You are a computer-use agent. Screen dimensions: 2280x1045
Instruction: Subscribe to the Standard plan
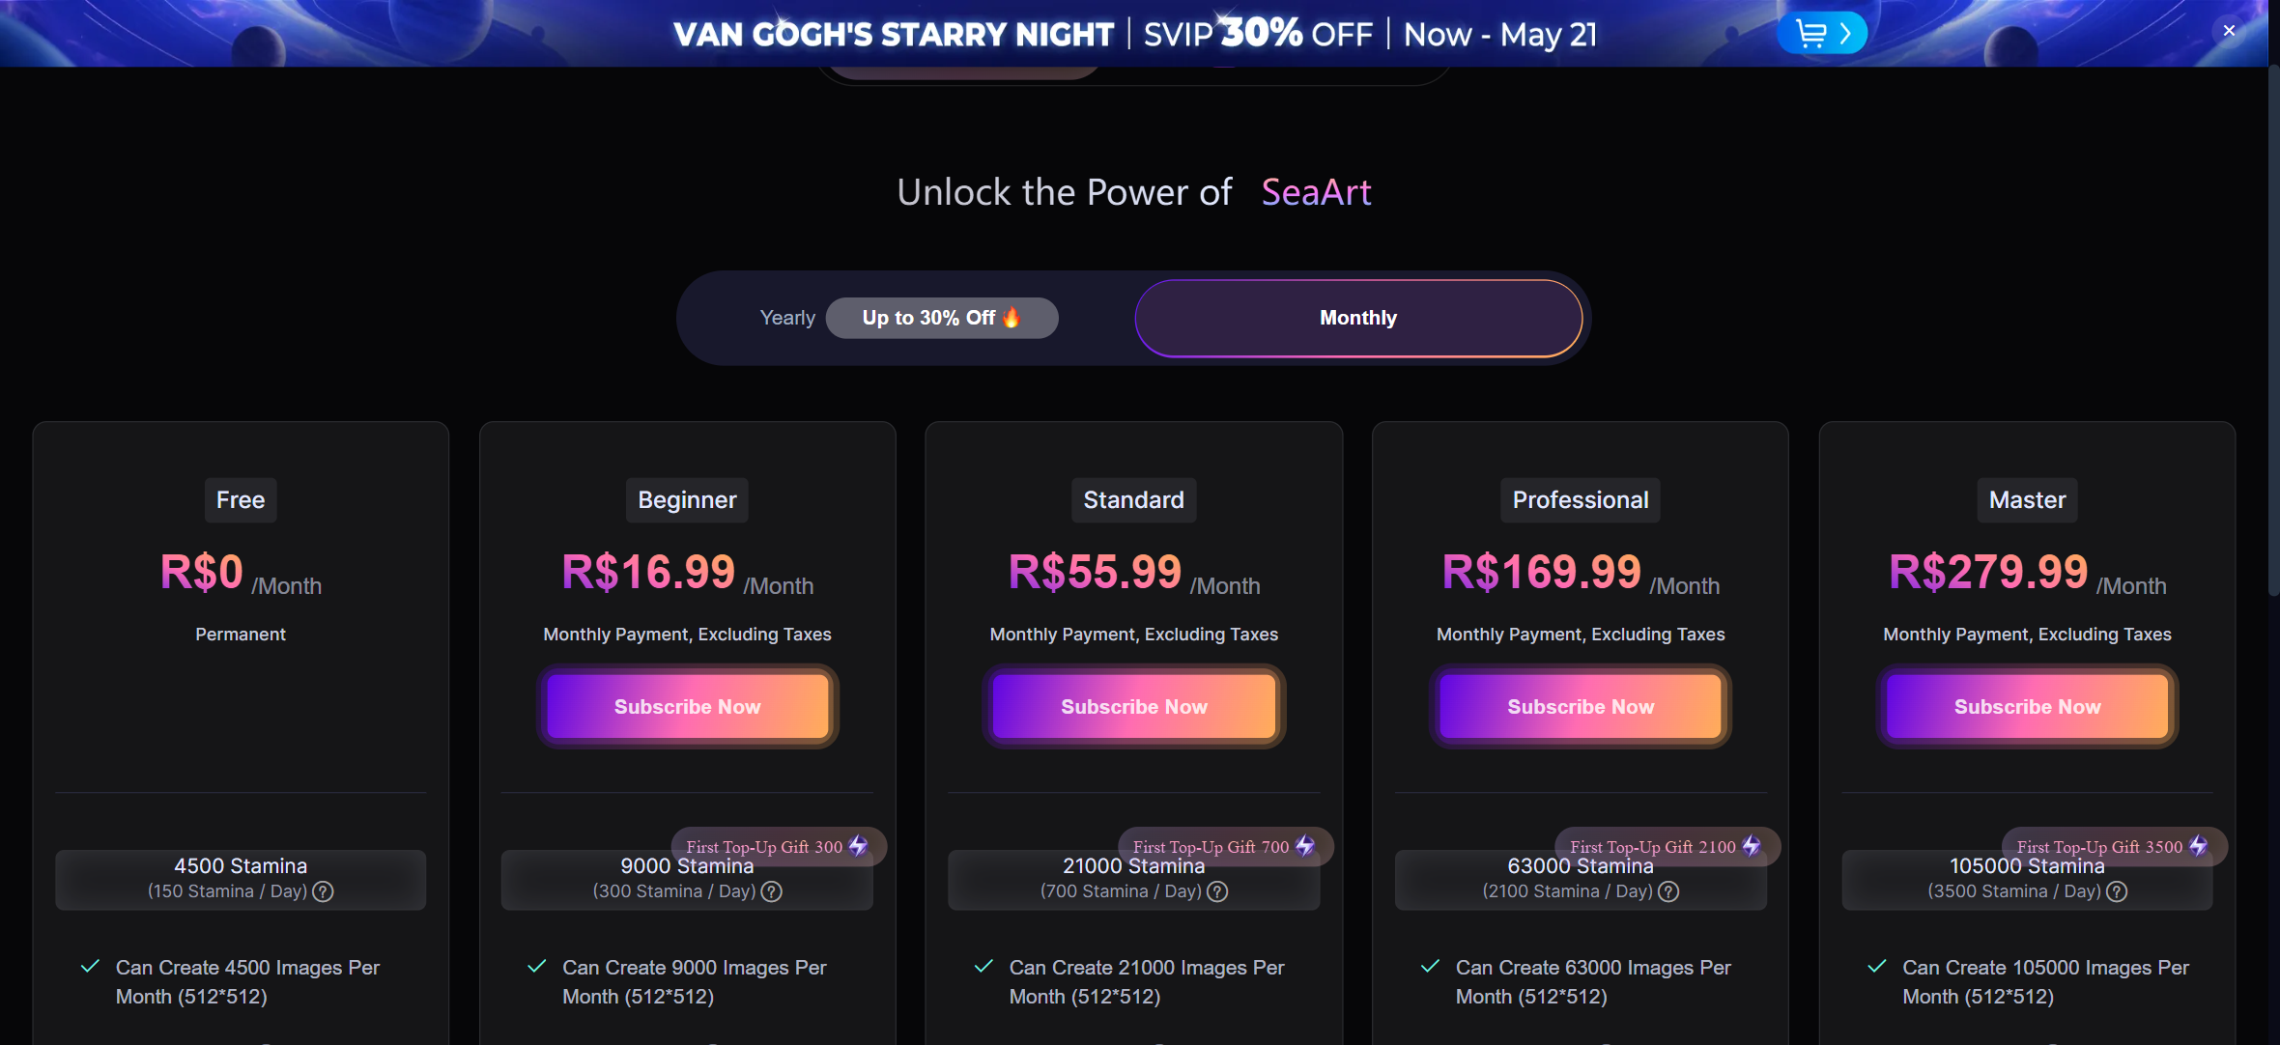coord(1134,707)
